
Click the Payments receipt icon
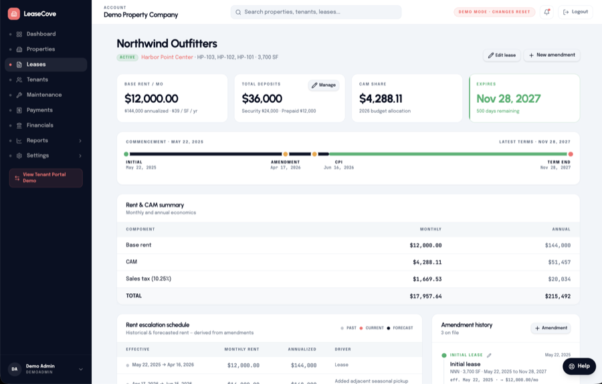pos(19,110)
